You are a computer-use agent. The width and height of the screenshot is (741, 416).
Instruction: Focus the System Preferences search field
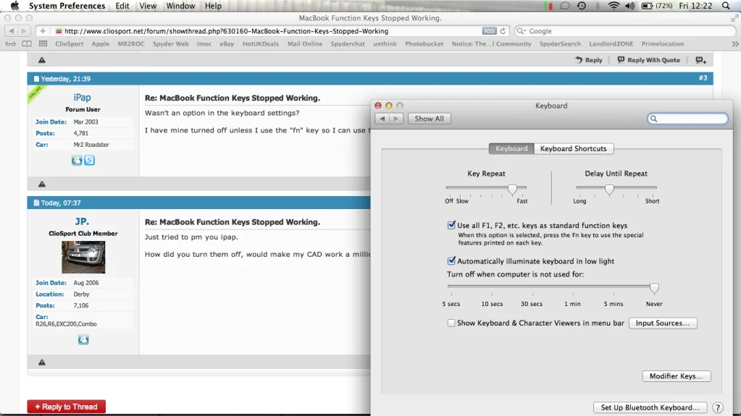pyautogui.click(x=687, y=119)
